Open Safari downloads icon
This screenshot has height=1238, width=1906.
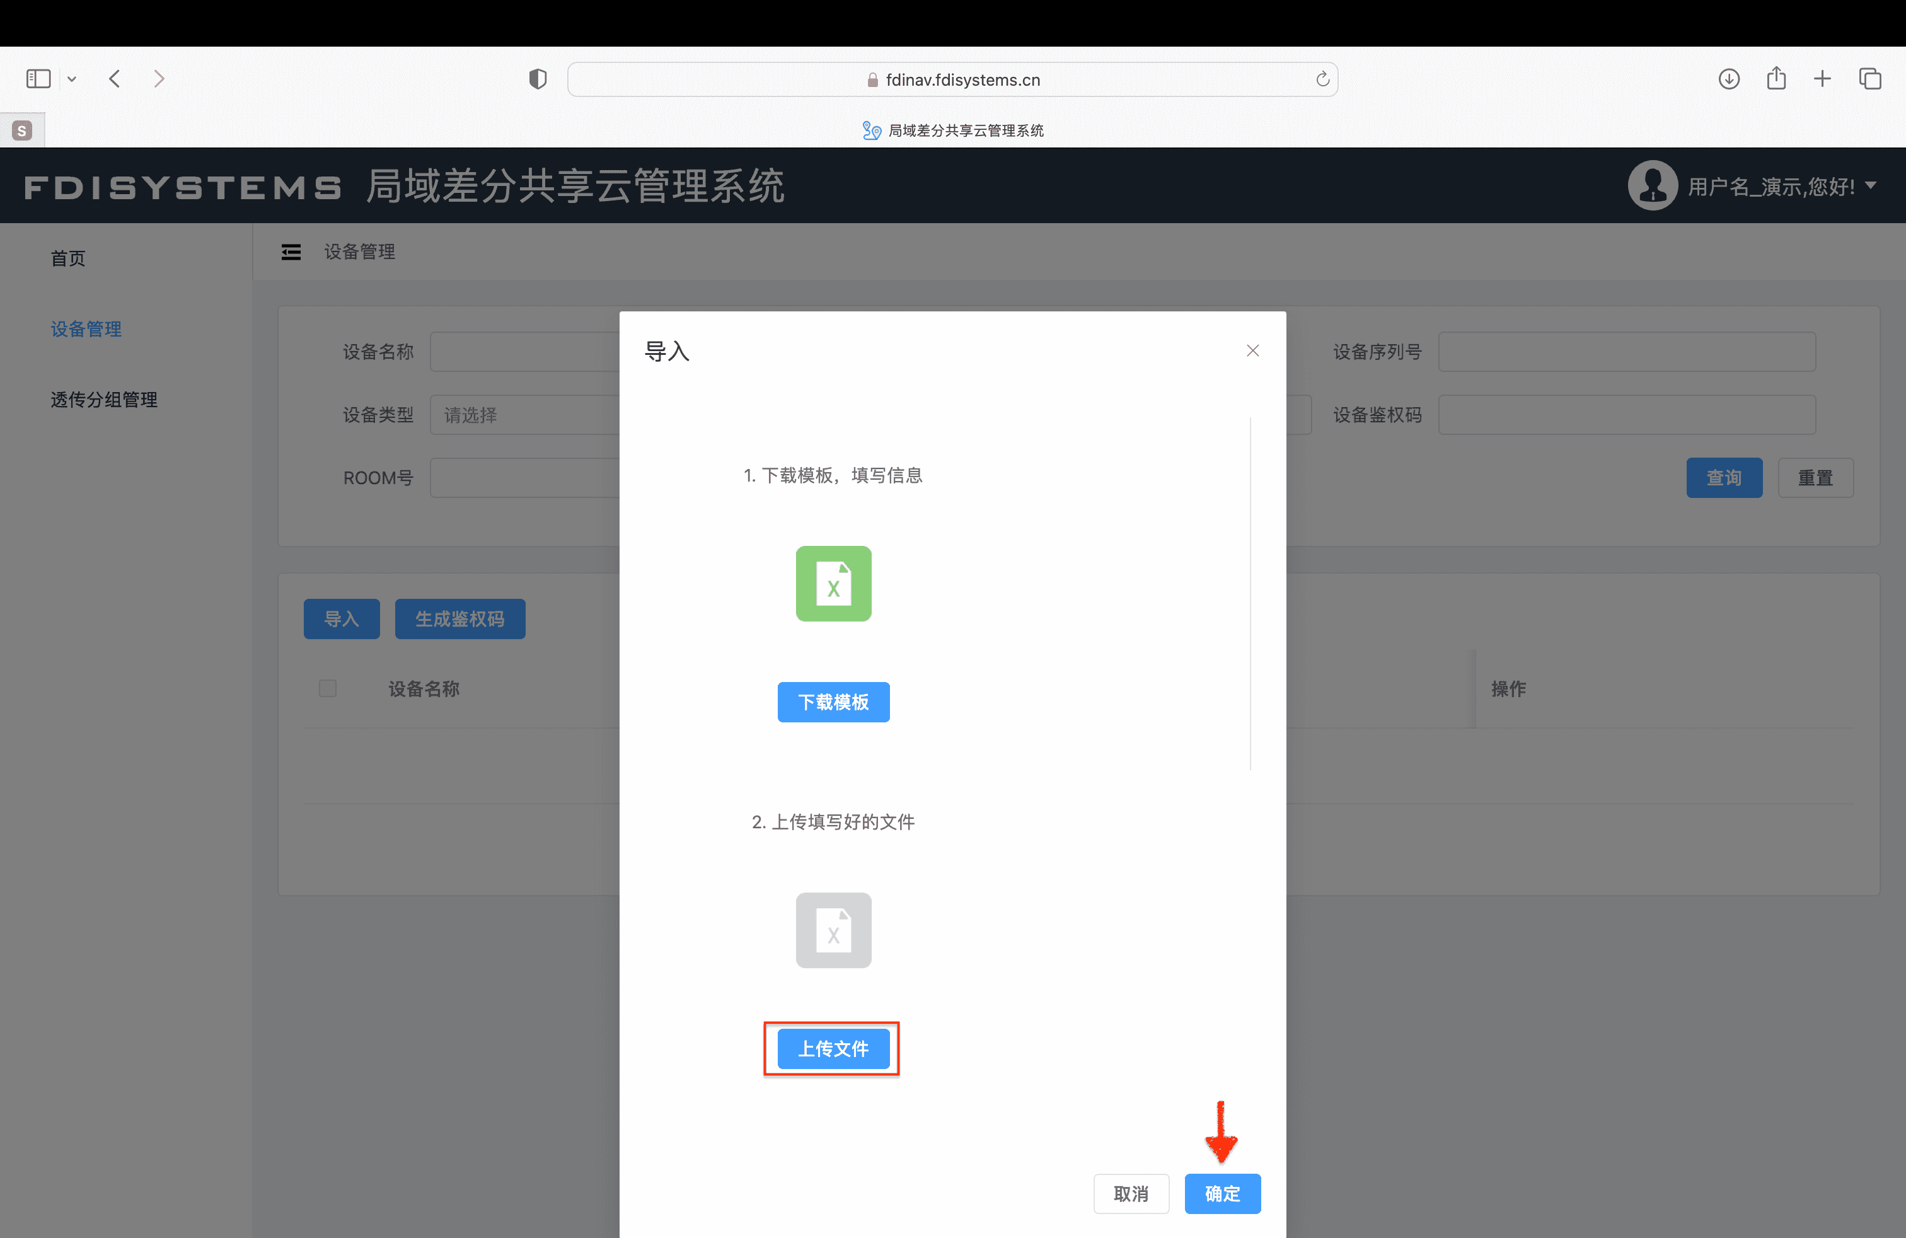click(x=1728, y=78)
